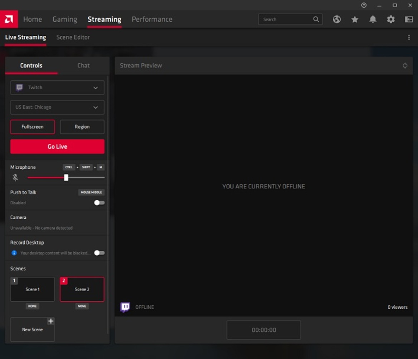Open the help question mark
418x359 pixels.
click(364, 5)
